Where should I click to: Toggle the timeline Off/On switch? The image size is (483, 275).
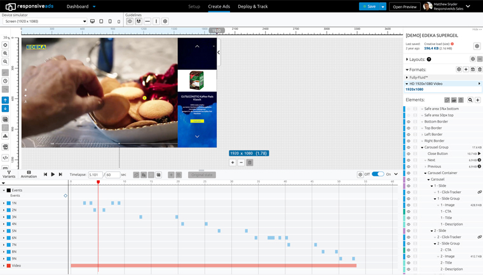pos(378,174)
